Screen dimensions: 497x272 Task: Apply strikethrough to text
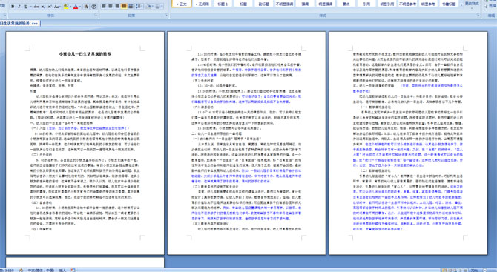pyautogui.click(x=36, y=7)
